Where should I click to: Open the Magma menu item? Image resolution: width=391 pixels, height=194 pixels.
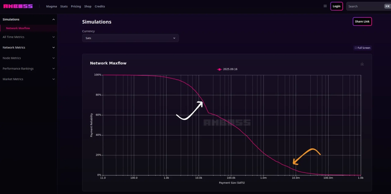point(51,6)
